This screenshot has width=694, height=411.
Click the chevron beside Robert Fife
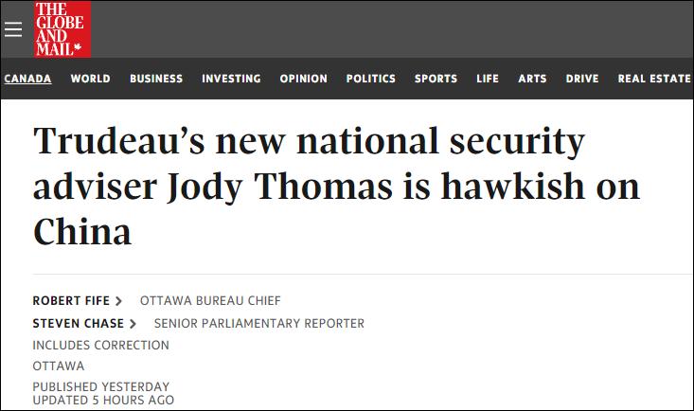click(x=118, y=301)
